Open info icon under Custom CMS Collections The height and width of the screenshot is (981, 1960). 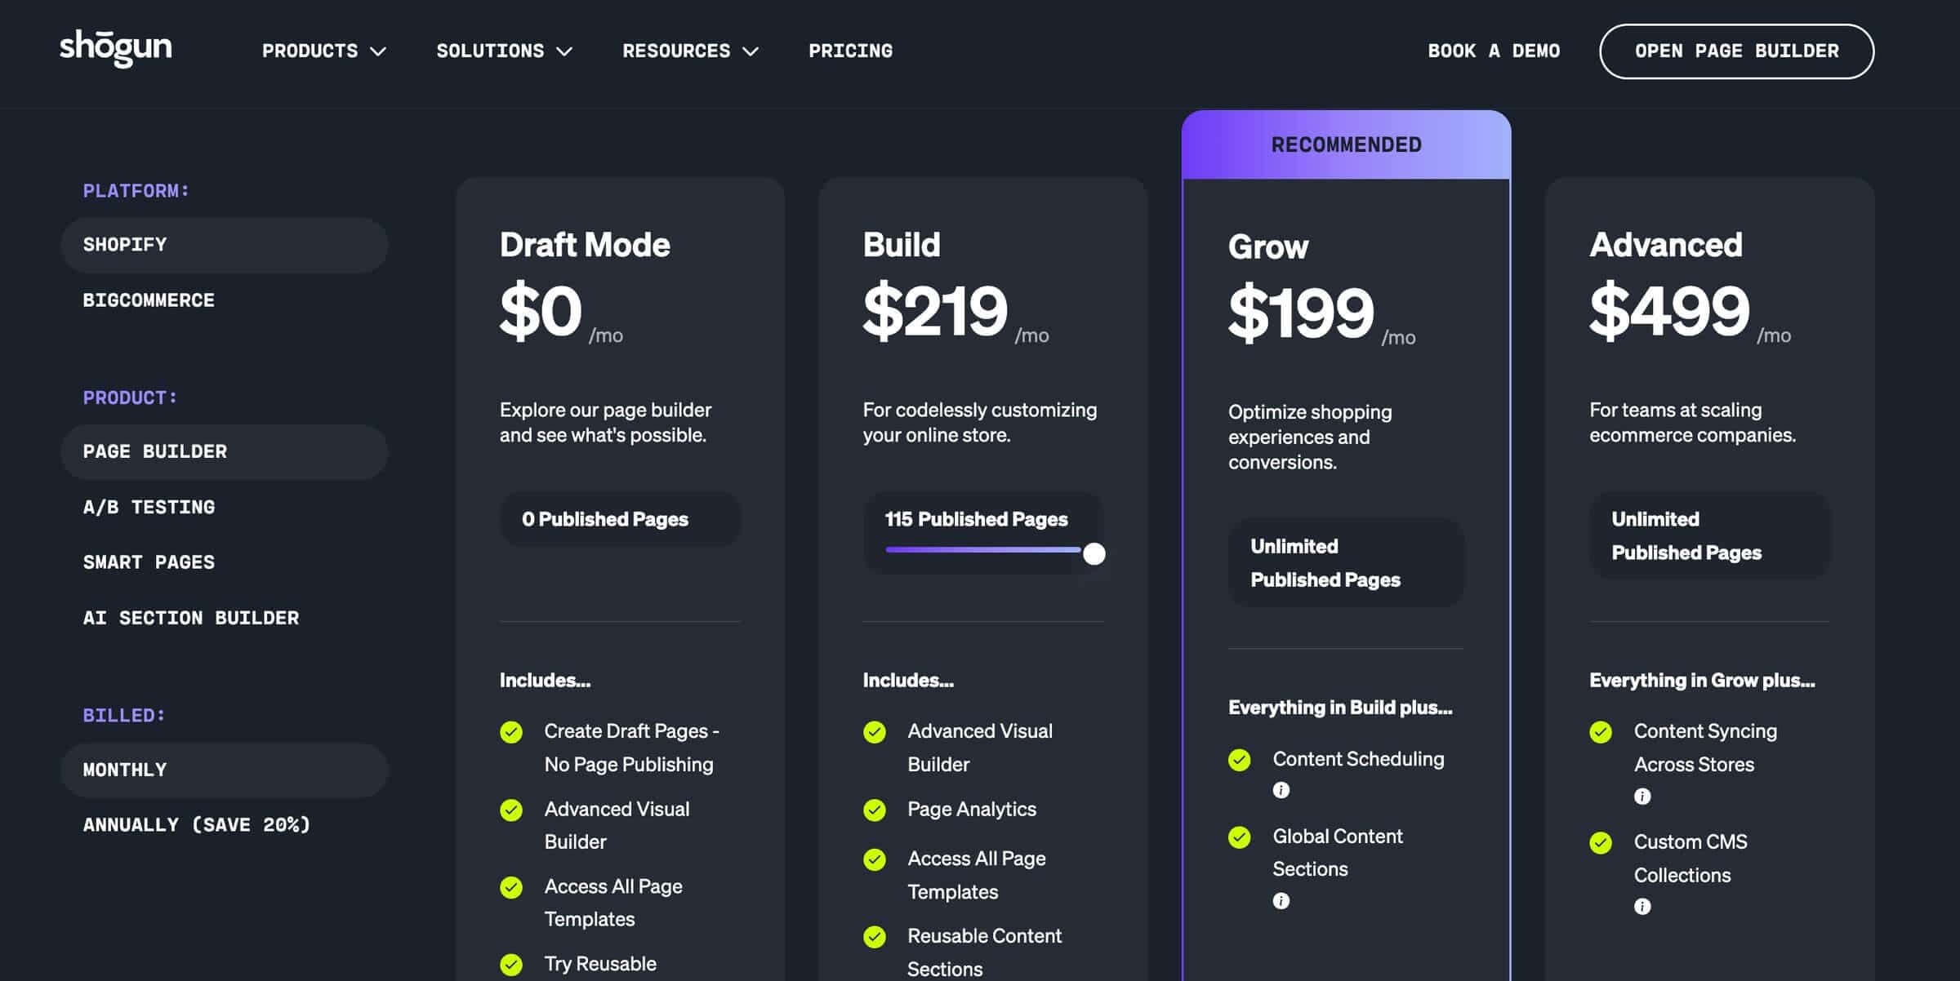point(1642,907)
